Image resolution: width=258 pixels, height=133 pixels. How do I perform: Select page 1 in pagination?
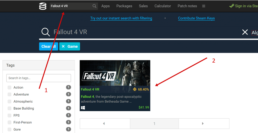pyautogui.click(x=154, y=123)
